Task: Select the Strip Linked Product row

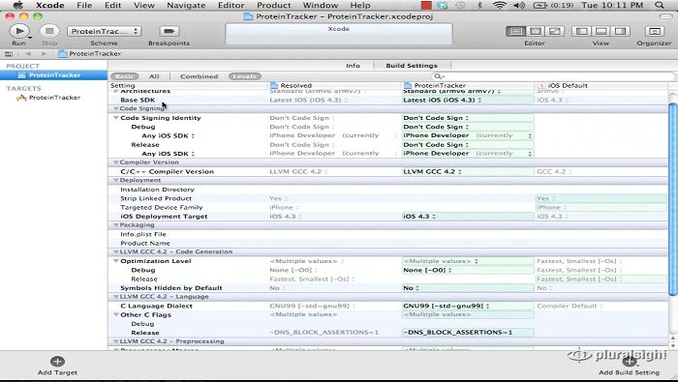Action: (x=387, y=198)
